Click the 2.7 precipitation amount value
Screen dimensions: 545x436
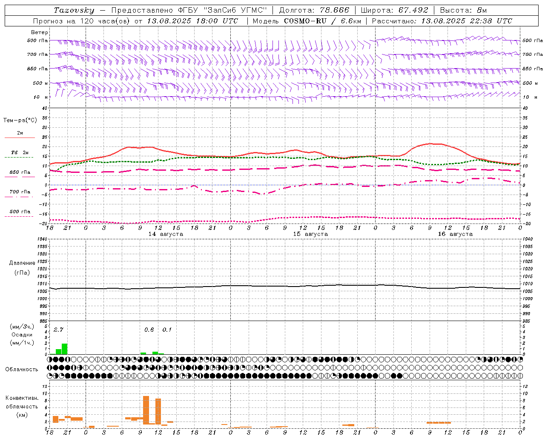[x=58, y=330]
